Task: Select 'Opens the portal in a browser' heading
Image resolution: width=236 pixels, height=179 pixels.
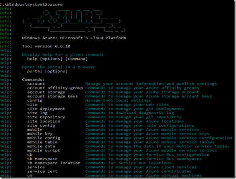Action: (x=59, y=67)
